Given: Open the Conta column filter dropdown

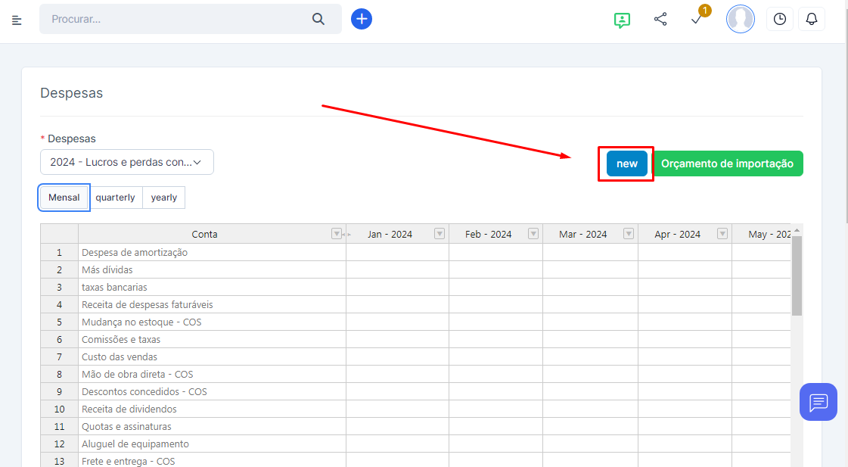Looking at the screenshot, I should point(337,234).
